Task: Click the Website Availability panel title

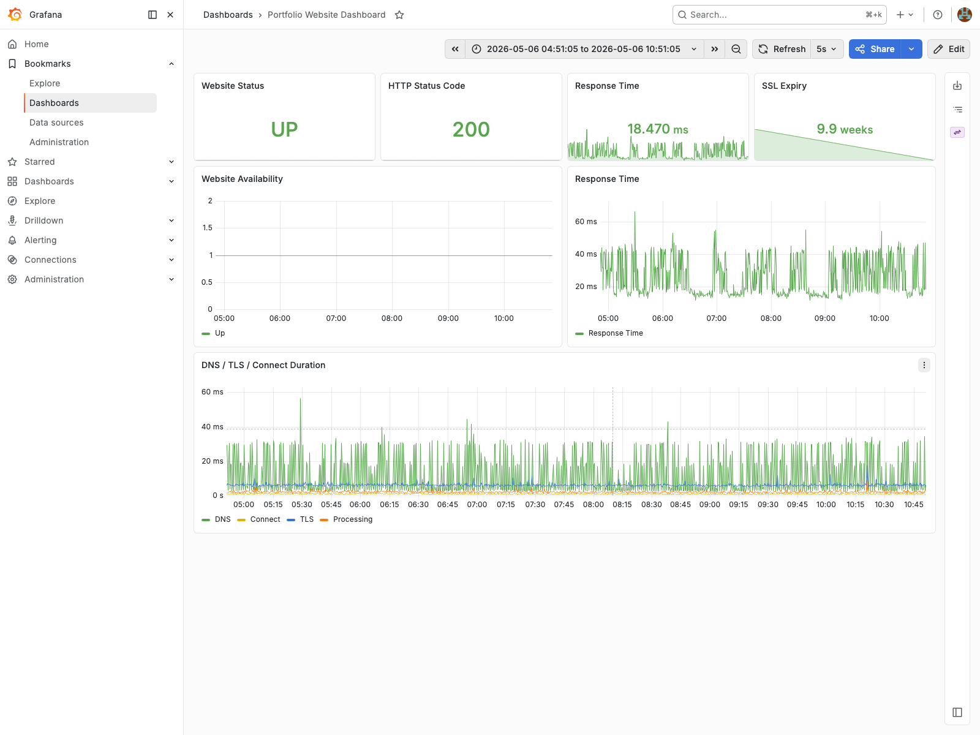Action: [242, 179]
